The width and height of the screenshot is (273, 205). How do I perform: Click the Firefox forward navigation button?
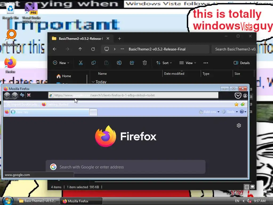pos(15,95)
